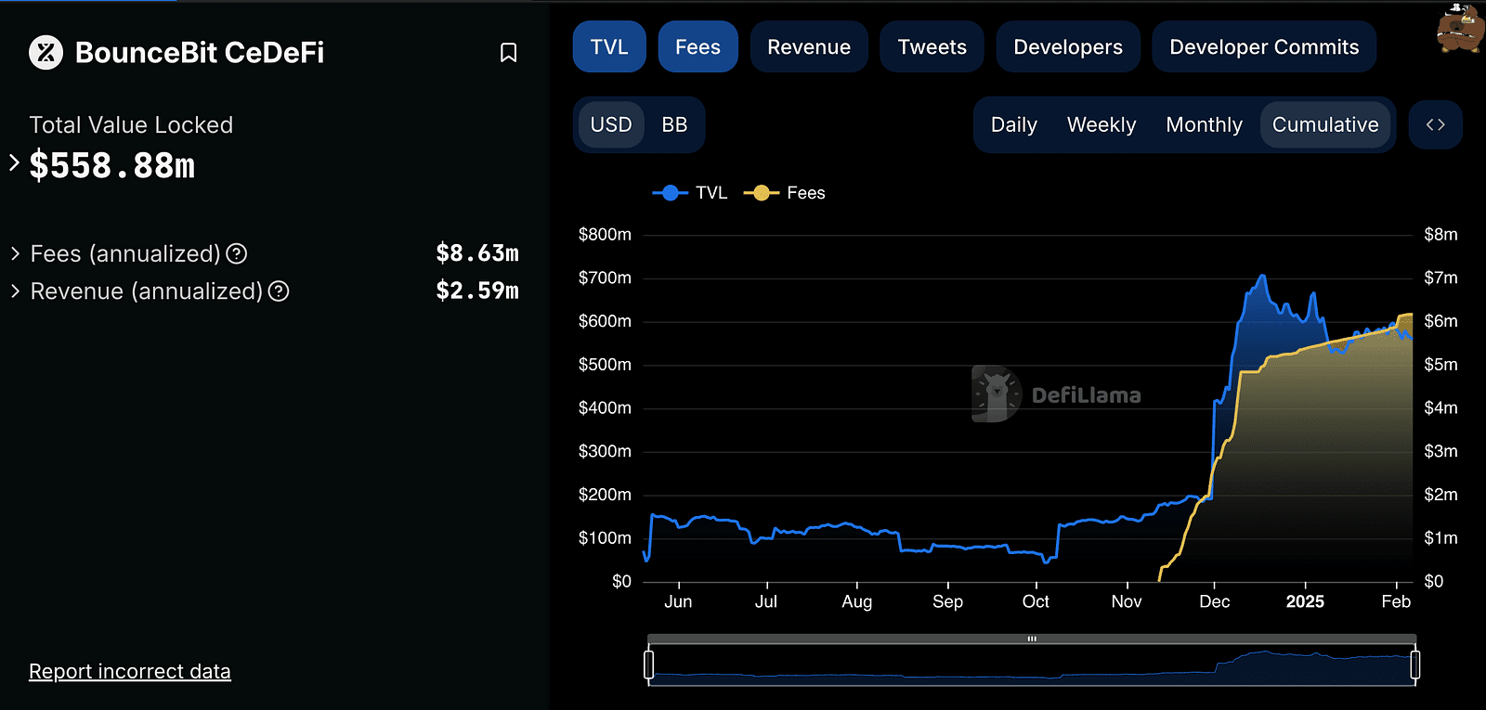Toggle the Fees chart metric

pyautogui.click(x=698, y=46)
